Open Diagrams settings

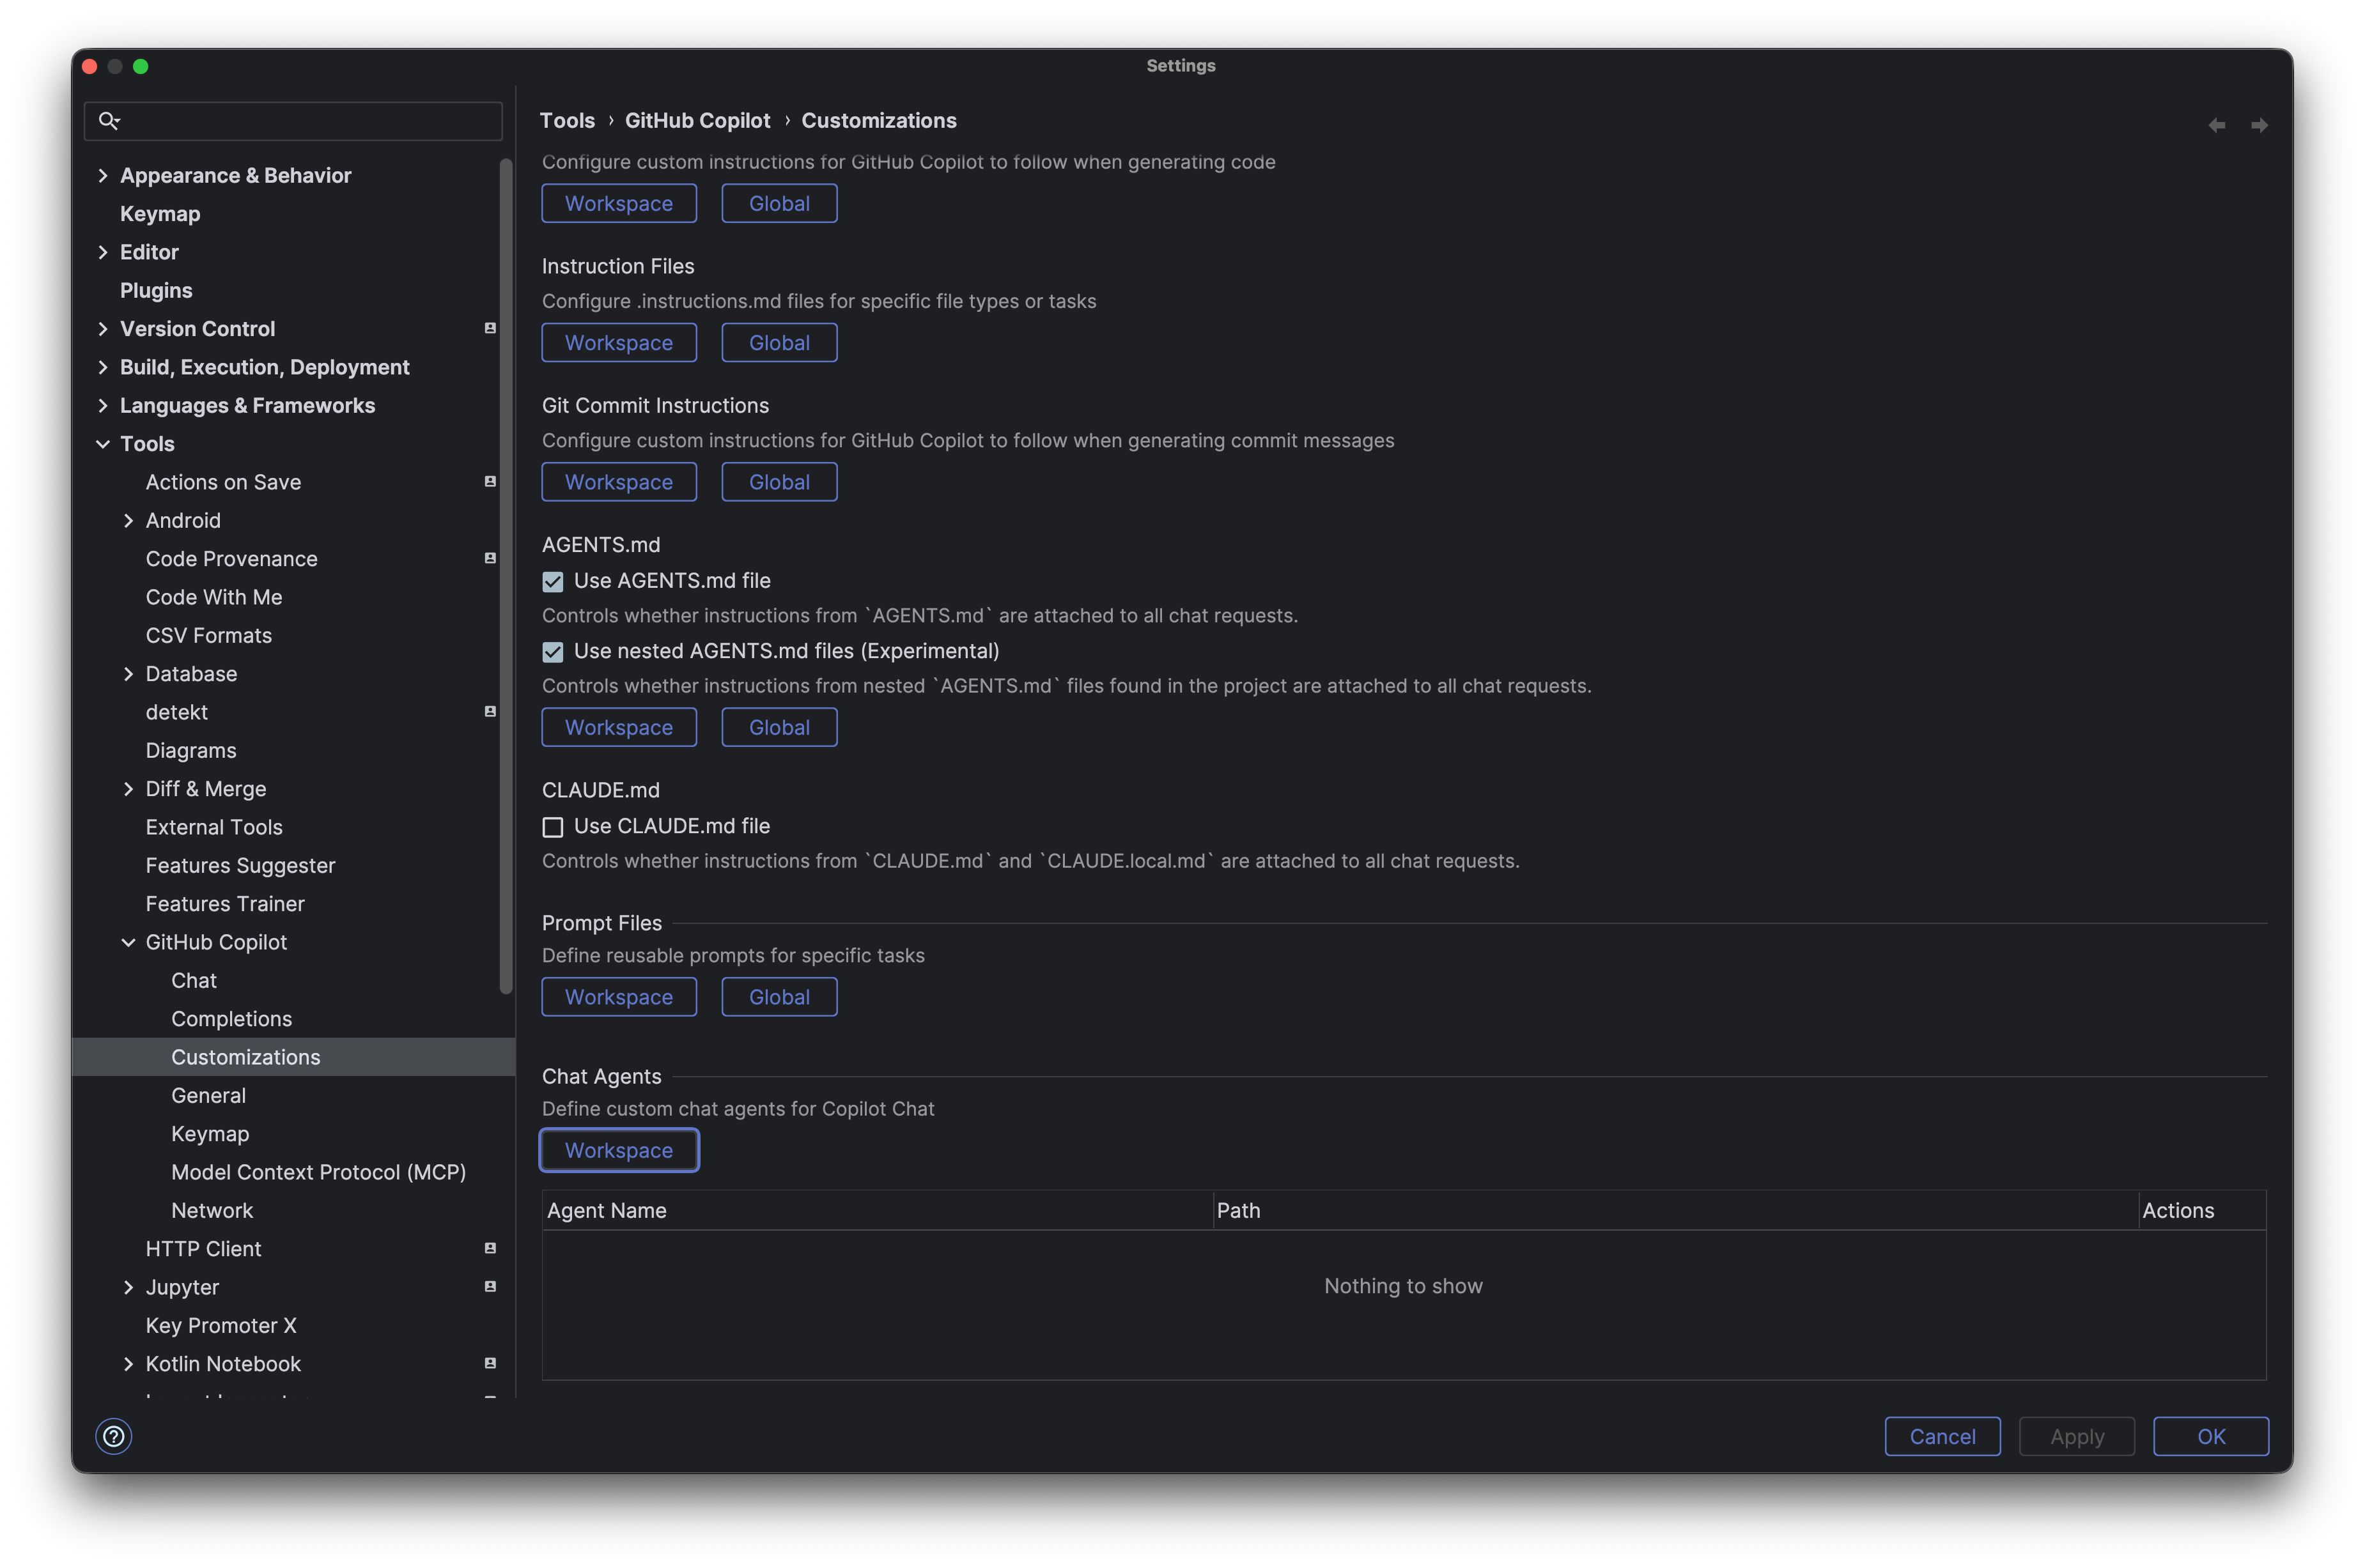191,750
